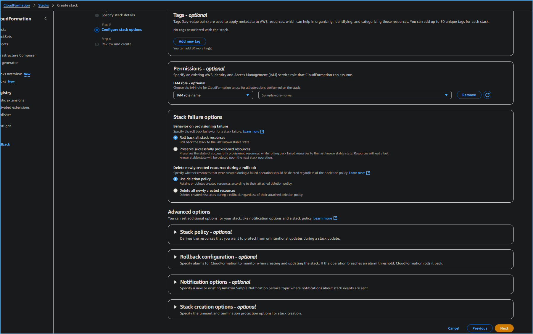
Task: Click the Stacks breadcrumb link
Action: point(44,5)
